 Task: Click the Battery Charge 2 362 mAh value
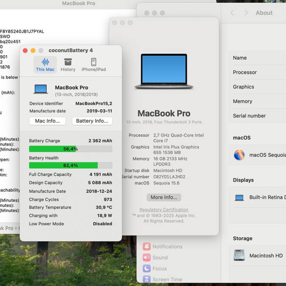100,141
